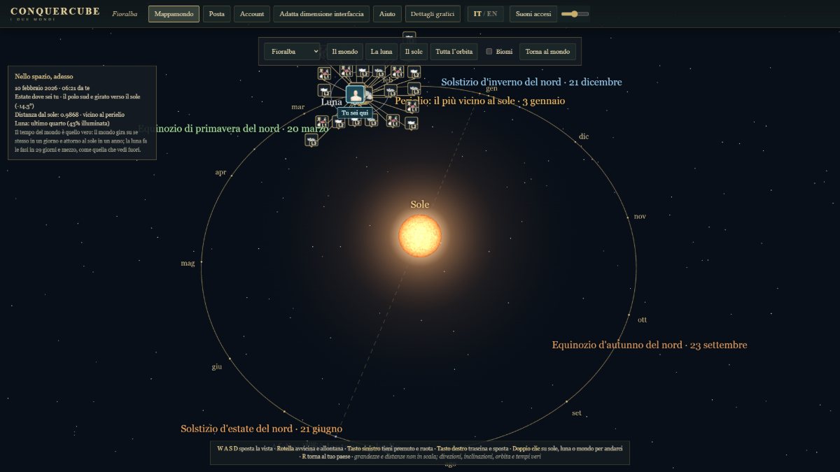Click Torna al mondo button
The image size is (840, 472).
548,51
